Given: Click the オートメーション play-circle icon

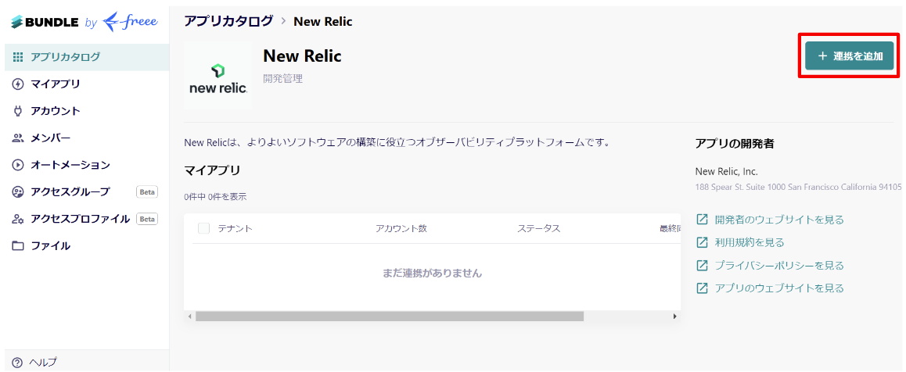Looking at the screenshot, I should click(x=18, y=165).
